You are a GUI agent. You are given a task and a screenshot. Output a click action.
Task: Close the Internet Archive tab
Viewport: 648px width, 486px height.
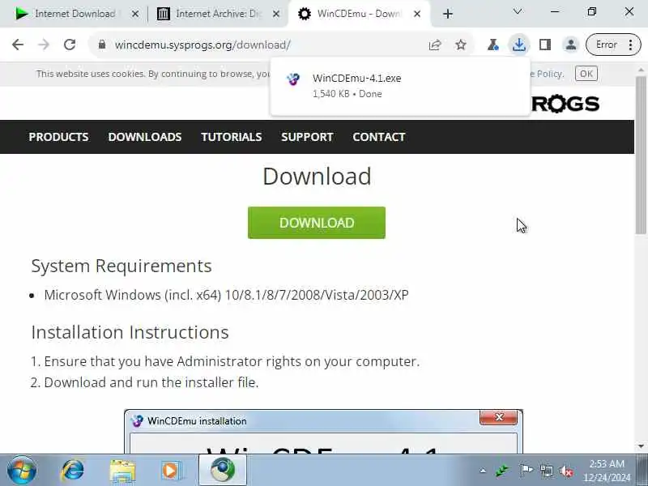[x=276, y=14]
